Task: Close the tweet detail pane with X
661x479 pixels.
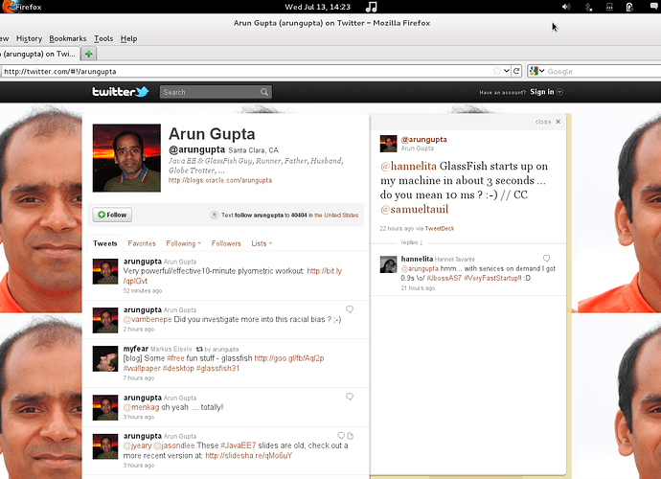Action: [558, 122]
